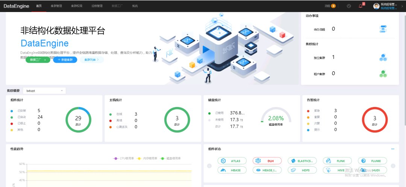The image size is (406, 187).
Task: Select the ELASTICS... component icon
Action: (x=293, y=161)
